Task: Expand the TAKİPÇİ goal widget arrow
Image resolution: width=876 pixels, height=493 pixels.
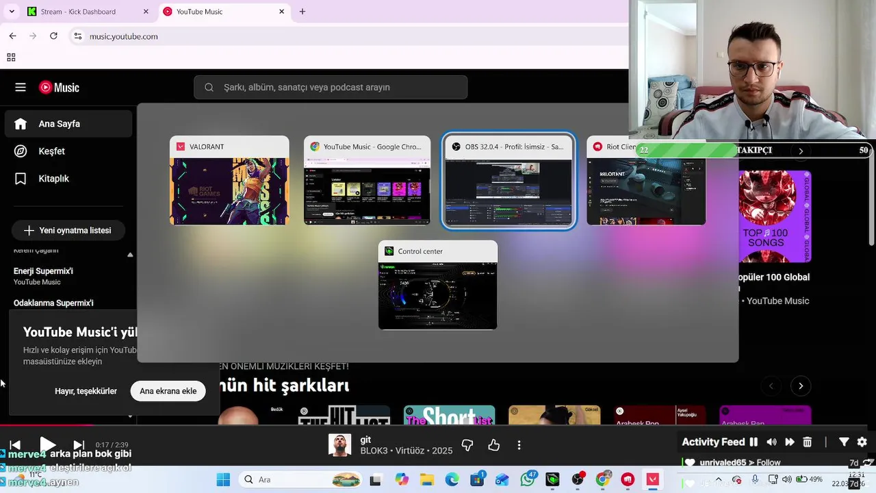Action: (x=801, y=151)
